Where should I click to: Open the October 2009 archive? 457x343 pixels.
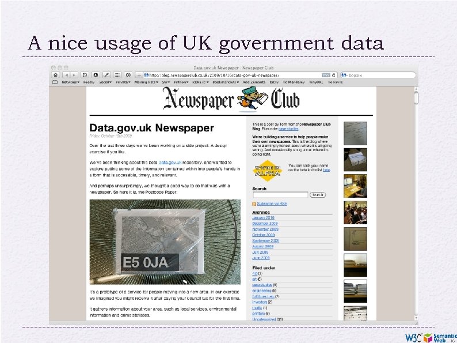point(264,235)
